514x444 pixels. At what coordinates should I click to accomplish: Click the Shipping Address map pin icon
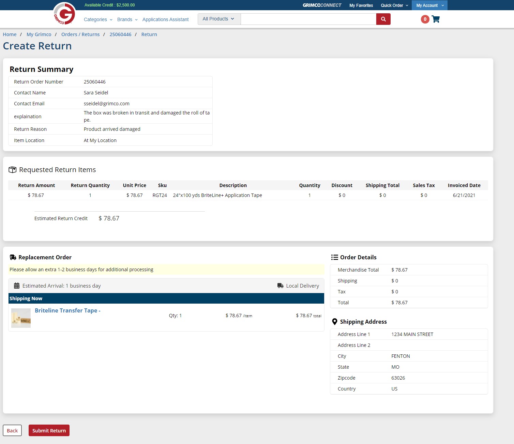tap(334, 322)
